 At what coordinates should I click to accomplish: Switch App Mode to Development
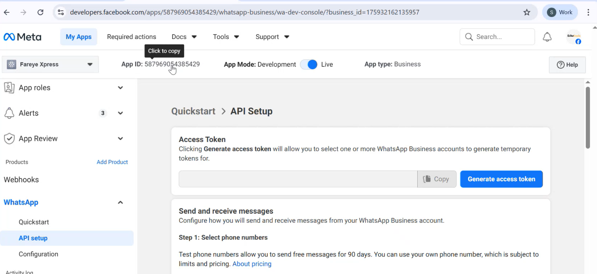309,64
